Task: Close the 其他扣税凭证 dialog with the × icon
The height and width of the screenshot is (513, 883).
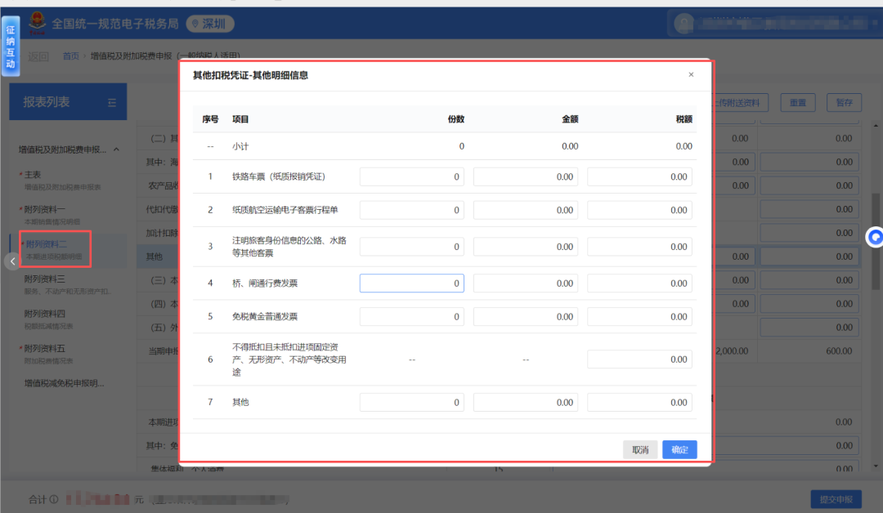Action: click(x=691, y=75)
